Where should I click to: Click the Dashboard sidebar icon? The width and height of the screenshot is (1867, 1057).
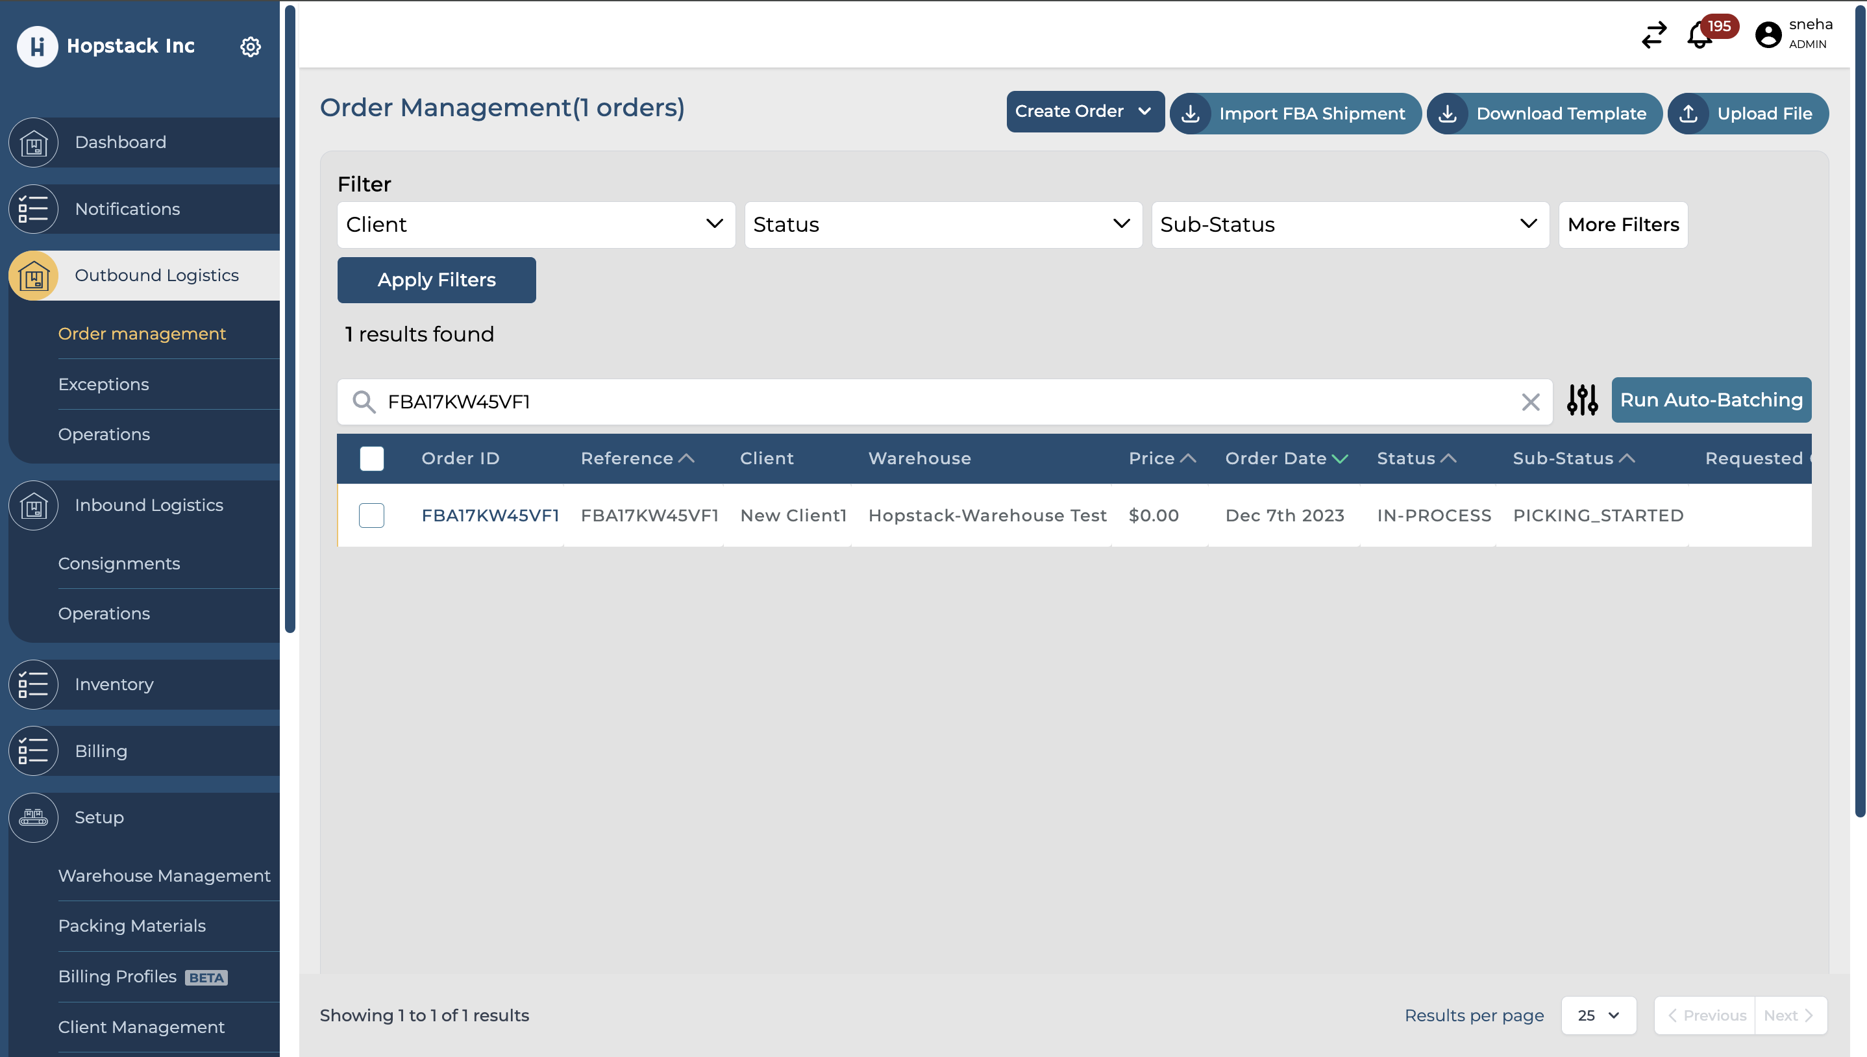pyautogui.click(x=33, y=142)
